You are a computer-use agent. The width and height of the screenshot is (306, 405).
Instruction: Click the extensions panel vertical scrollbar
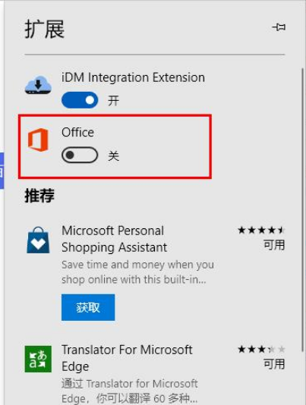click(x=302, y=209)
